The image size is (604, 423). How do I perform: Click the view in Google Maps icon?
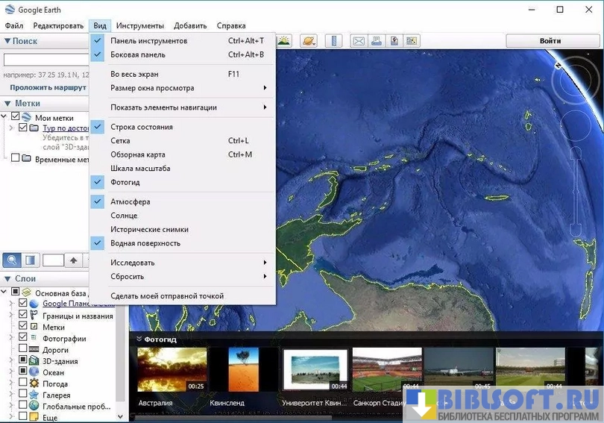click(x=412, y=41)
